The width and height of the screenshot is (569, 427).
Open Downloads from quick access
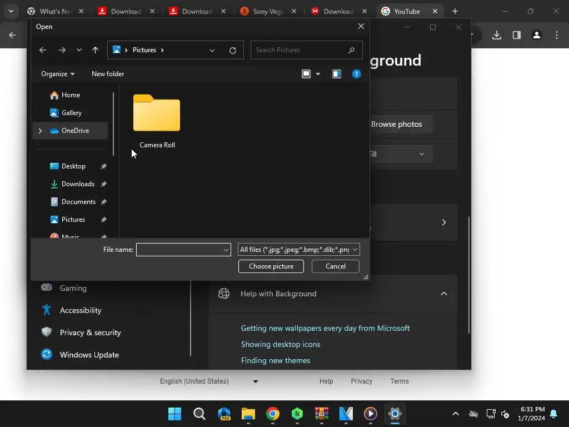pos(78,183)
